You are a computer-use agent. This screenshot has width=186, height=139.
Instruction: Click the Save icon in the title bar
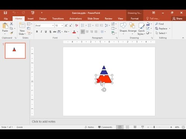pos(5,13)
